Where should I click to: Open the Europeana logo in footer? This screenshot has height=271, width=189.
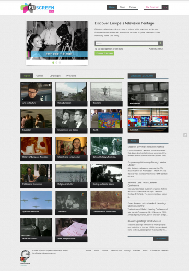coord(25,258)
